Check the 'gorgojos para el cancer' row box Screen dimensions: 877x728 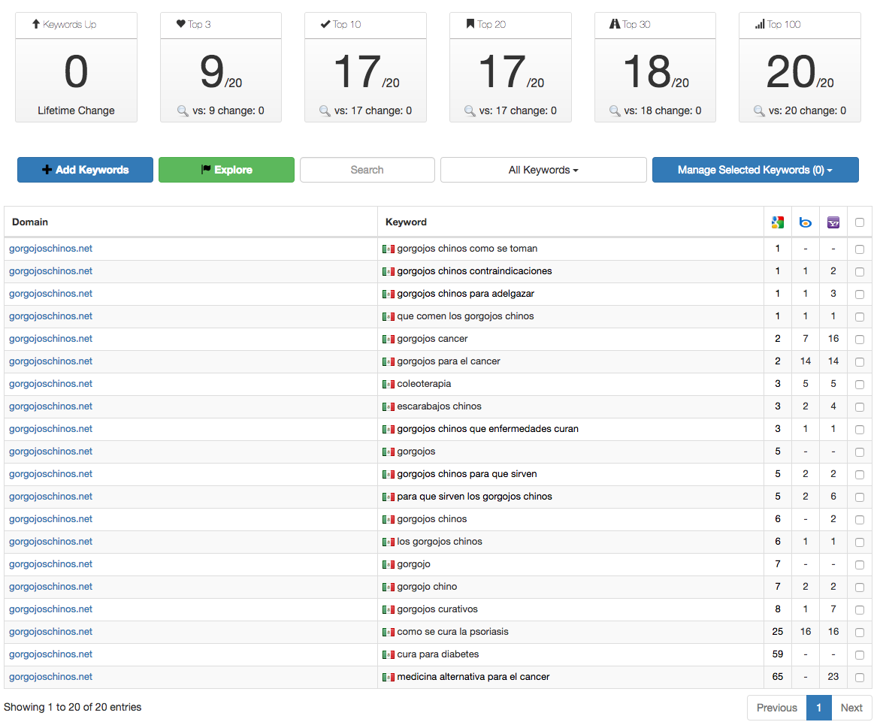pos(860,362)
